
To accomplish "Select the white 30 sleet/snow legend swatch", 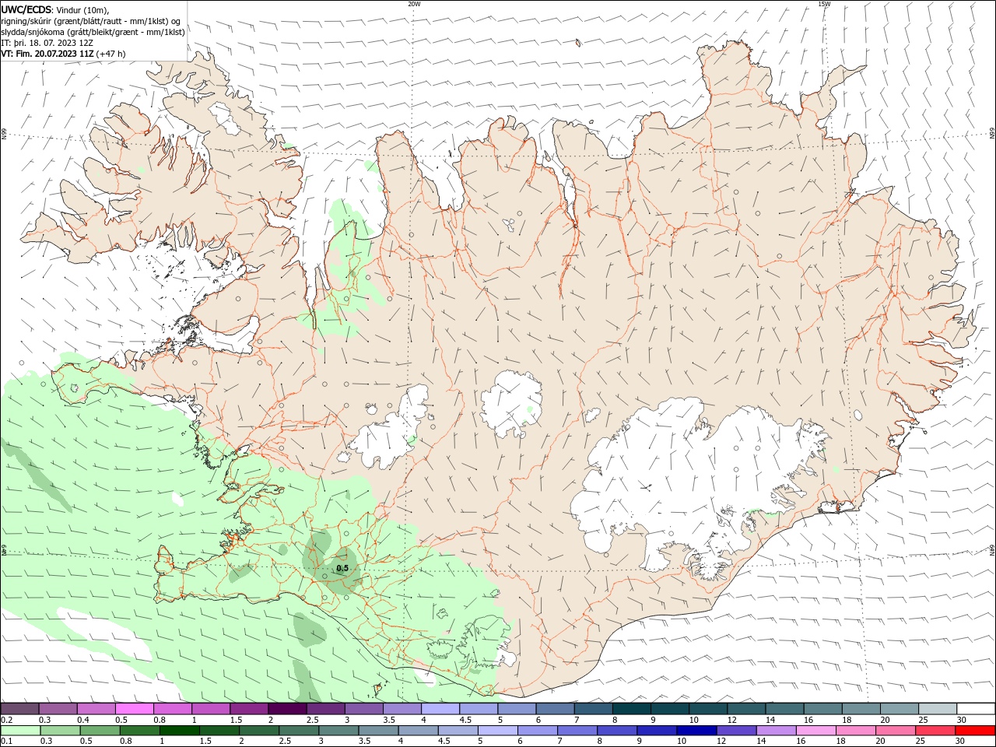I will click(x=976, y=709).
